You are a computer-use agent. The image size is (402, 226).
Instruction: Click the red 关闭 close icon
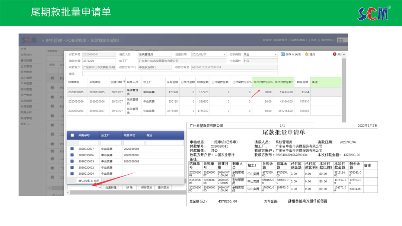click(x=335, y=54)
